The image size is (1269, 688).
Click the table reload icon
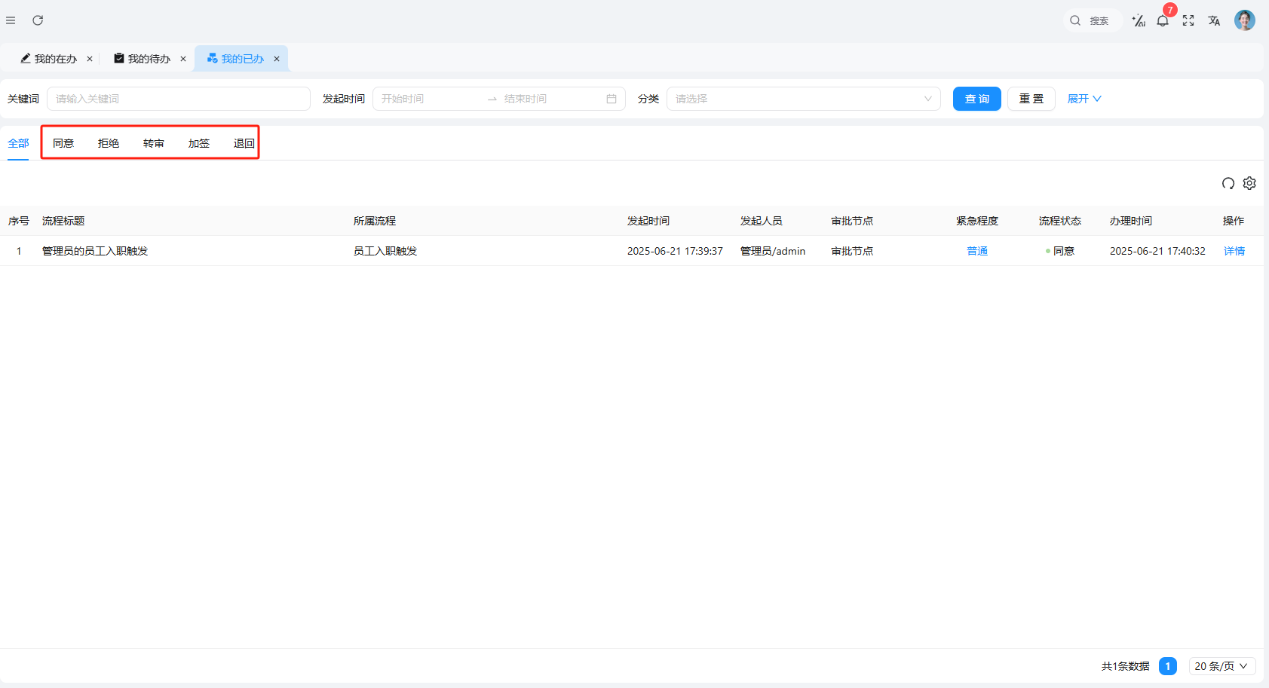tap(1228, 183)
